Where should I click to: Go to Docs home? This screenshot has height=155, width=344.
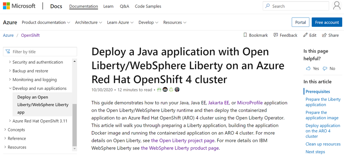56,6
